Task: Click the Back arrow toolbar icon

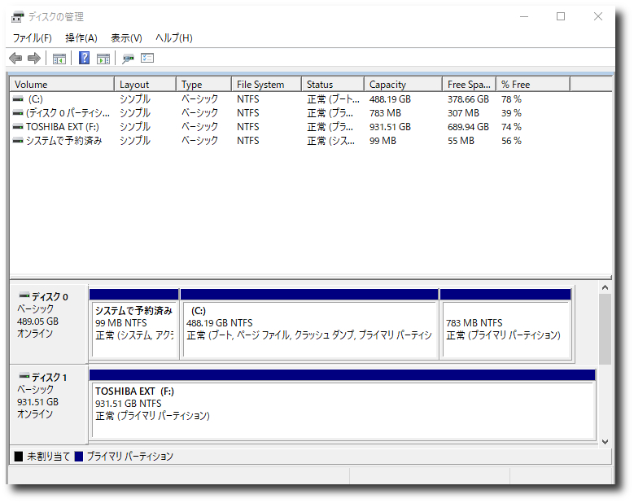Action: (x=15, y=59)
